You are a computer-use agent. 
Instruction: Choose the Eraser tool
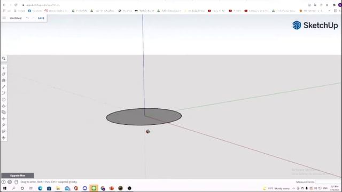click(4, 74)
